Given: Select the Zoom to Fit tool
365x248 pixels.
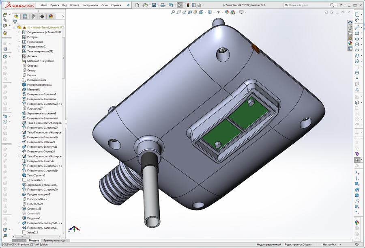Looking at the screenshot, I should point(173,13).
